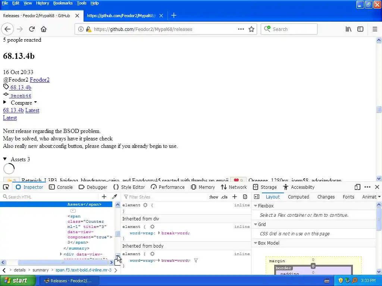Open the Network tab
Viewport: 382px width, 286px height.
coord(234,187)
